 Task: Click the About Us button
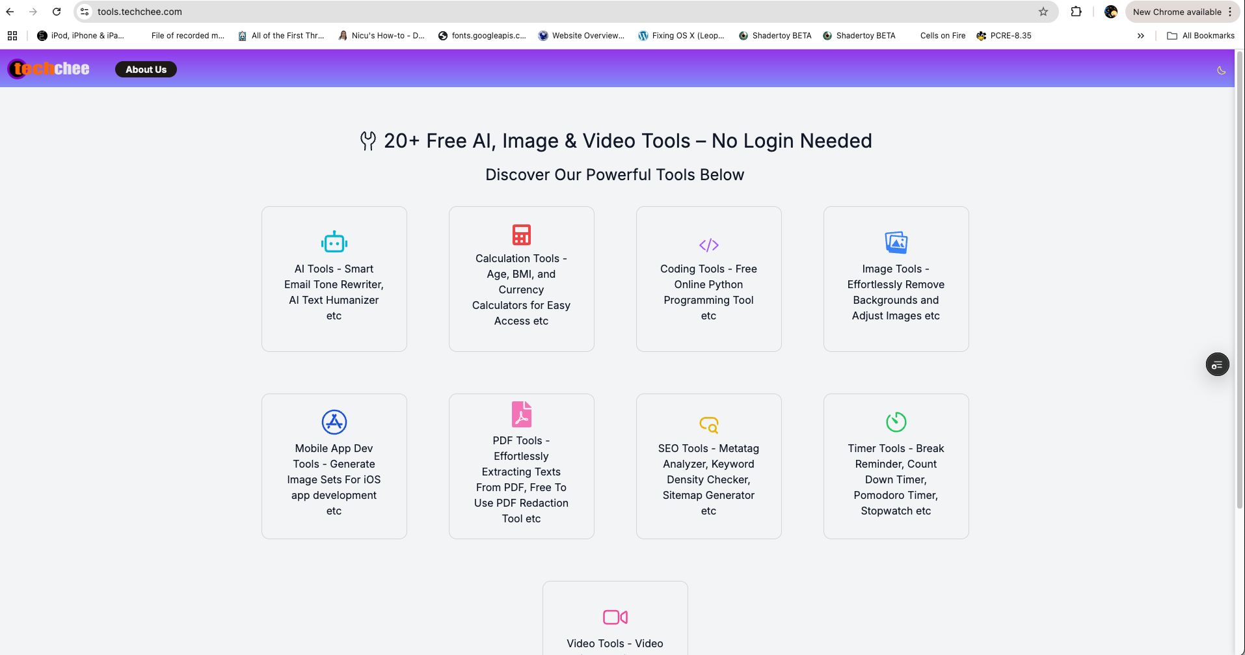coord(145,69)
